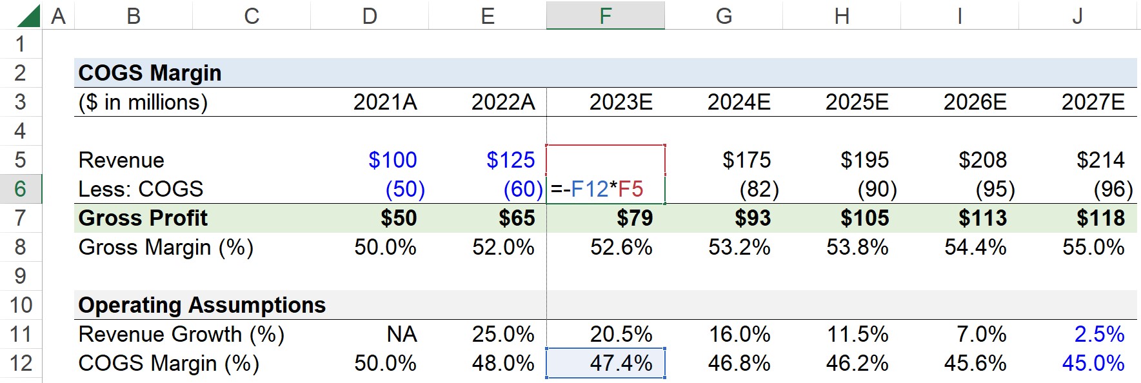This screenshot has width=1141, height=383.
Task: Select row 8 header
Action: click(x=21, y=247)
